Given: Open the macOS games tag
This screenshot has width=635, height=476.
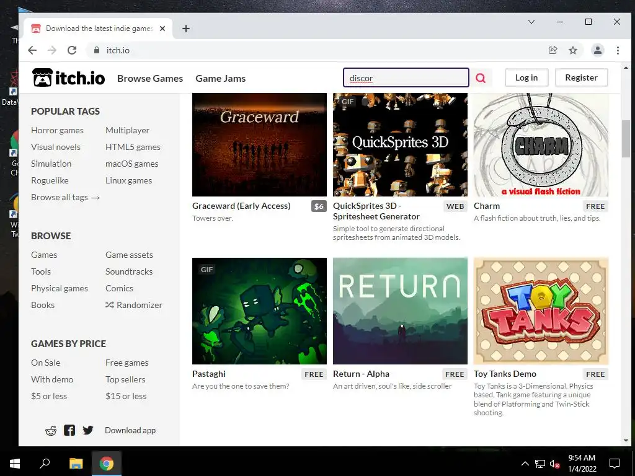Looking at the screenshot, I should pos(132,164).
